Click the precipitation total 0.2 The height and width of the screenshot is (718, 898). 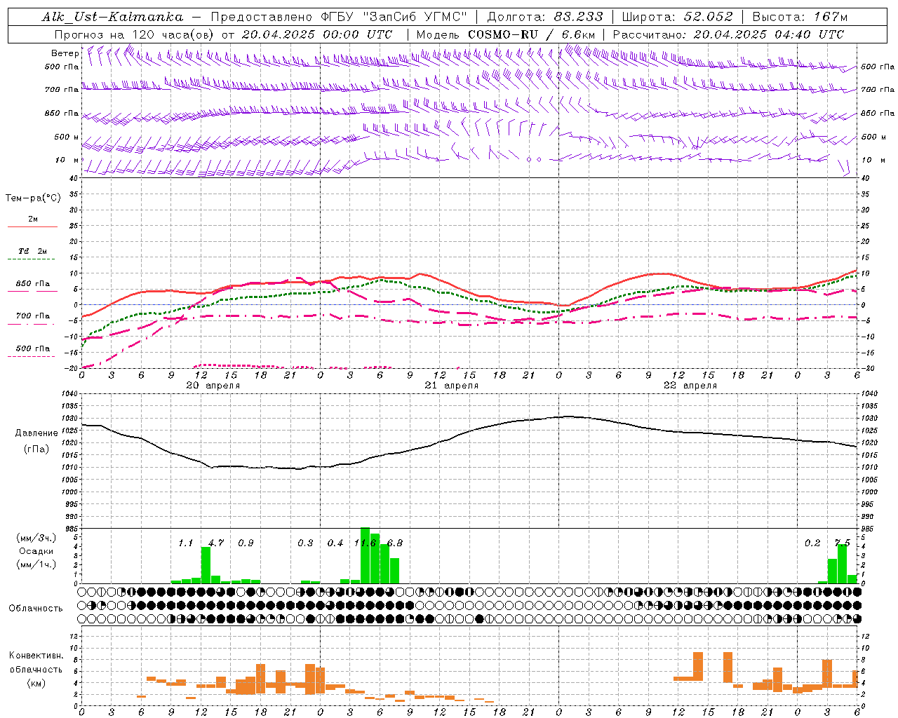(812, 543)
